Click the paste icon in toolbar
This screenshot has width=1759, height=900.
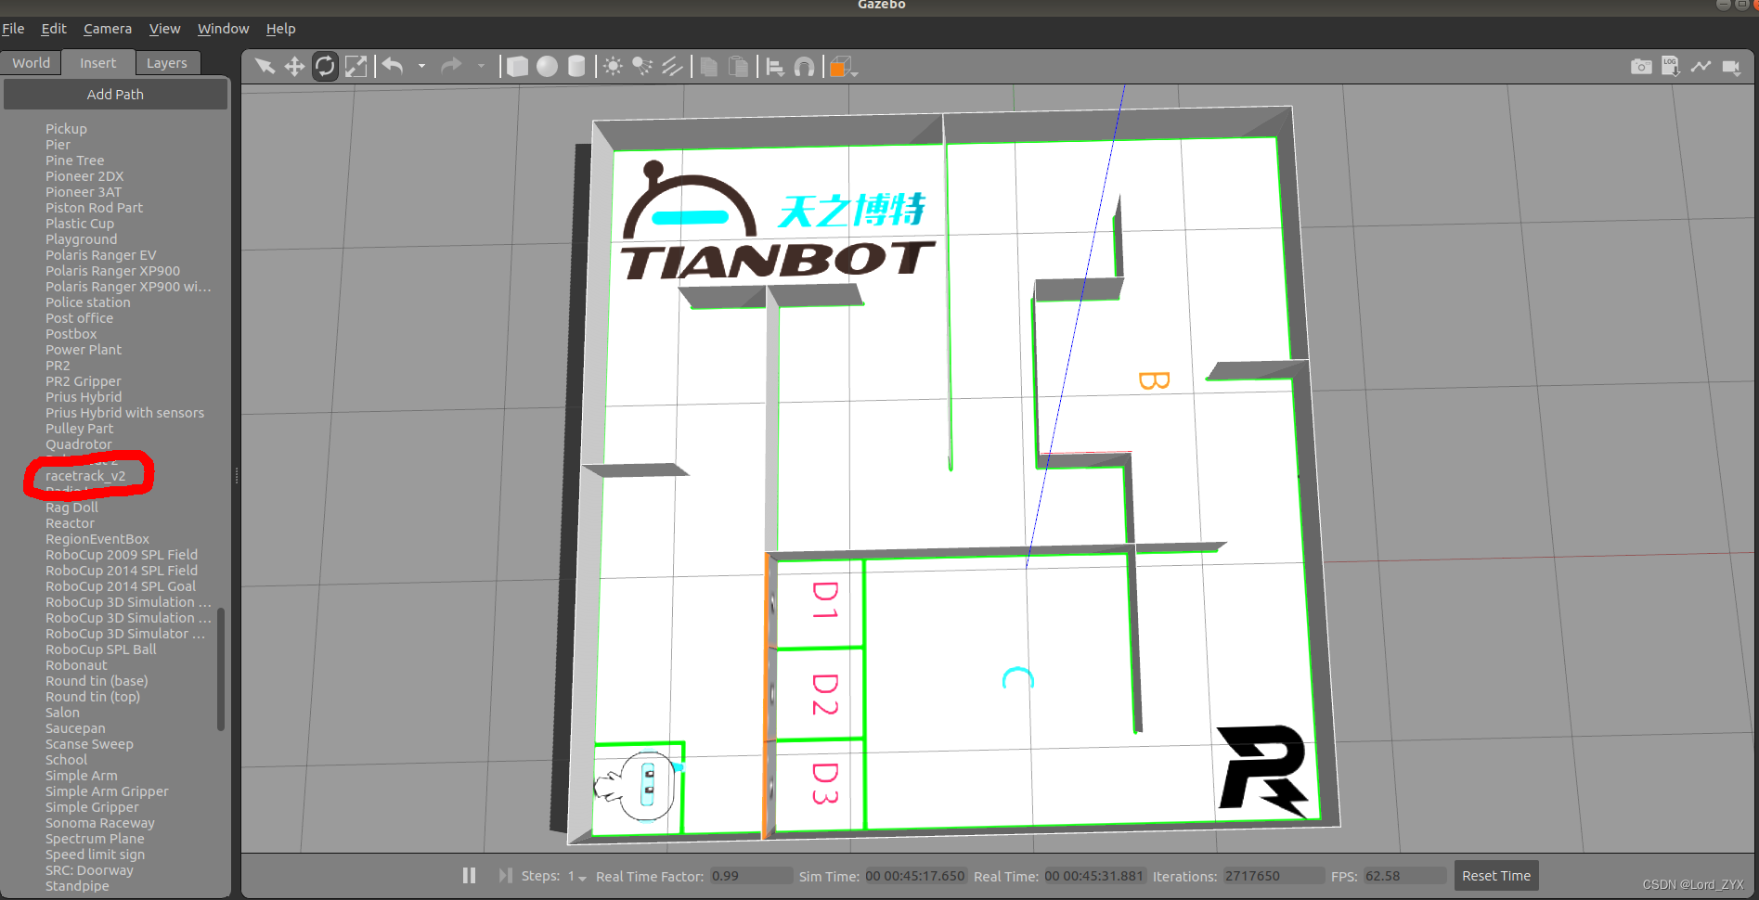738,66
